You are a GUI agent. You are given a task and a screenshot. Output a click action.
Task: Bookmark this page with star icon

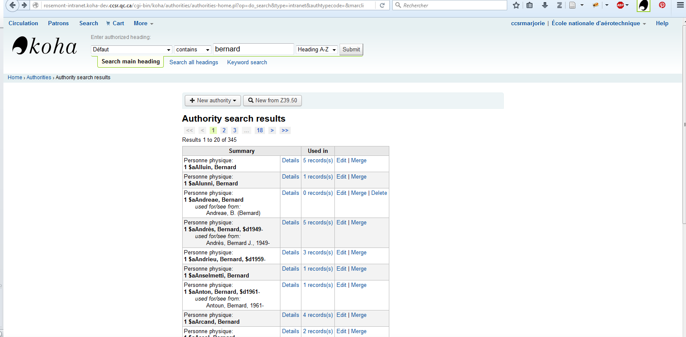point(516,5)
